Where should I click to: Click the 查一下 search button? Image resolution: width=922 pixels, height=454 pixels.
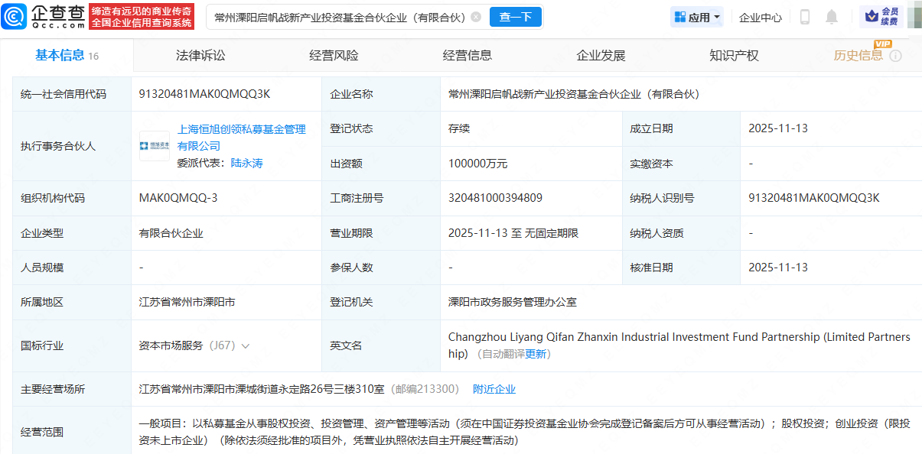(515, 17)
